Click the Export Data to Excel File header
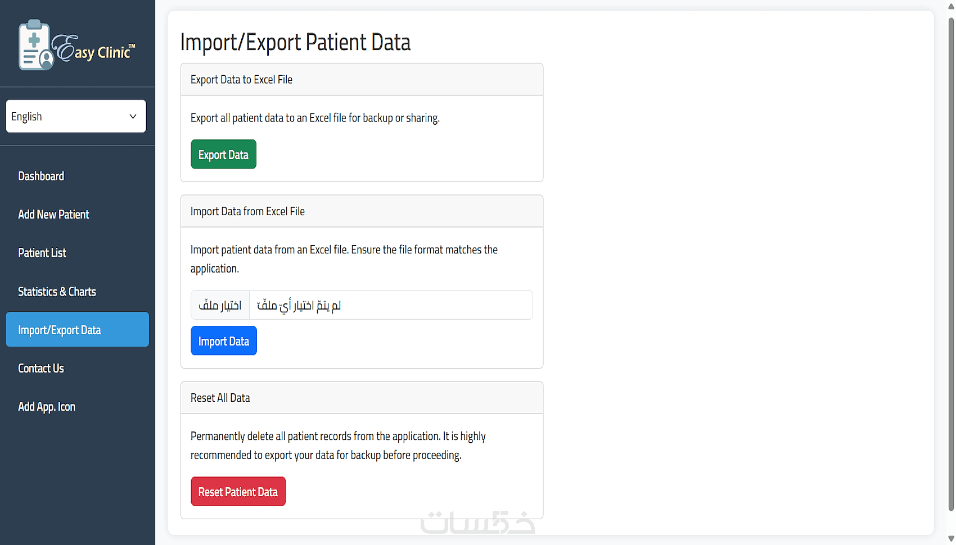Viewport: 956px width, 545px height. (362, 79)
